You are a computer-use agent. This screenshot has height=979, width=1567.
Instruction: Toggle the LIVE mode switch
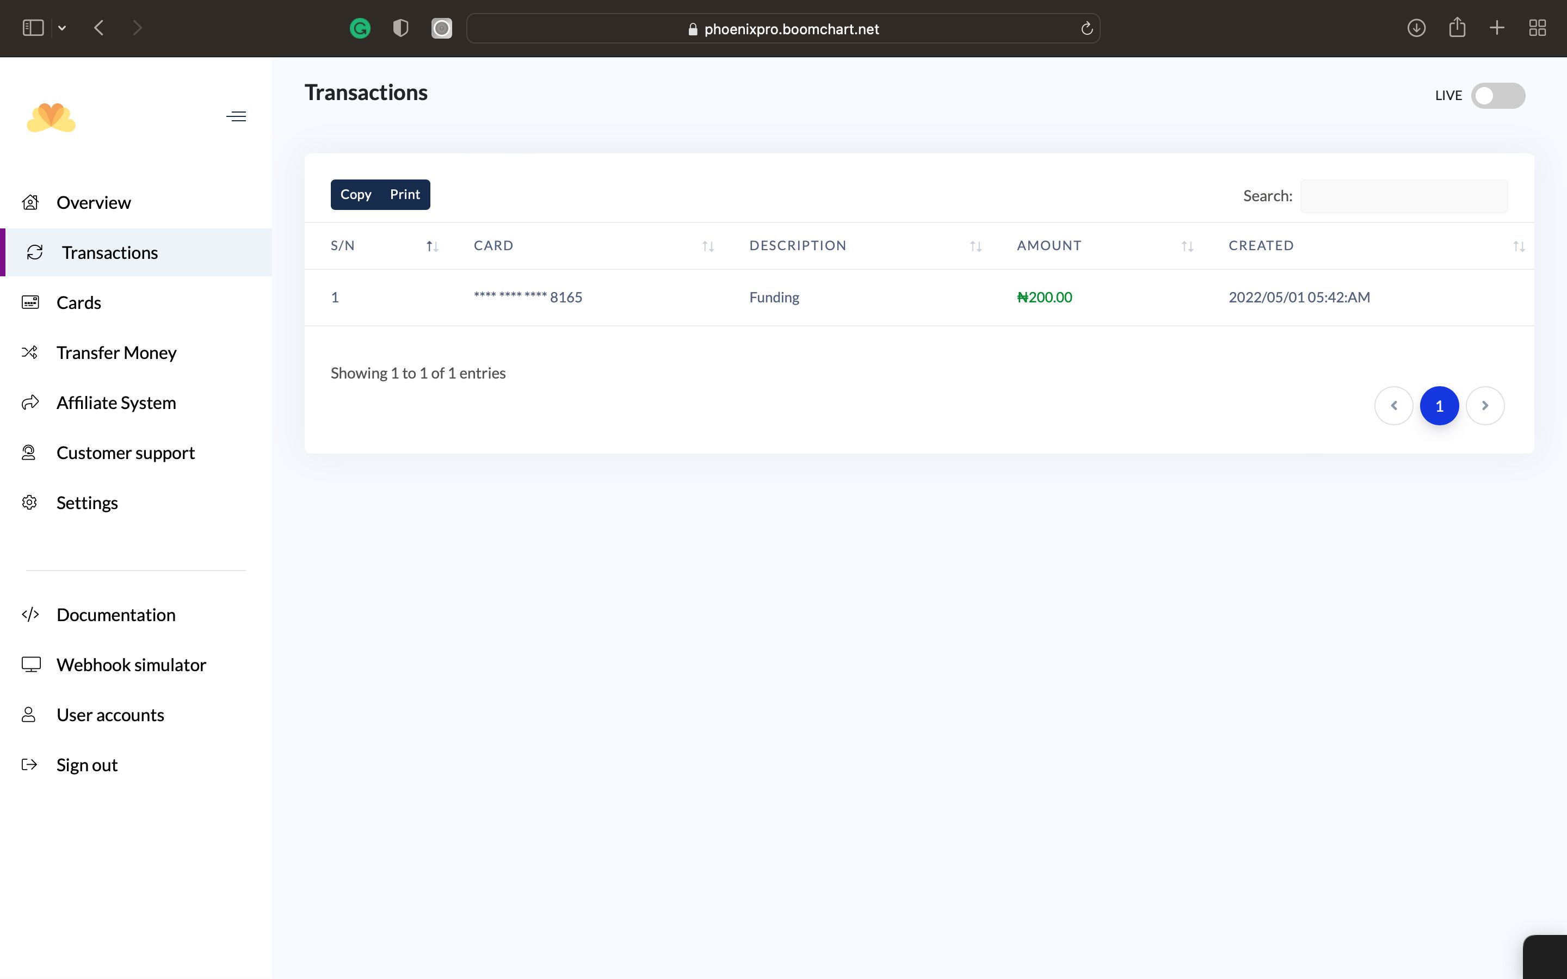point(1498,96)
